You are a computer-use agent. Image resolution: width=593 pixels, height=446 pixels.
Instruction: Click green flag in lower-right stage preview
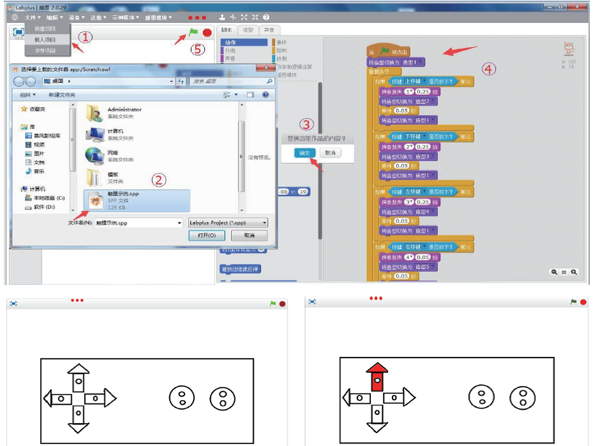(x=573, y=302)
